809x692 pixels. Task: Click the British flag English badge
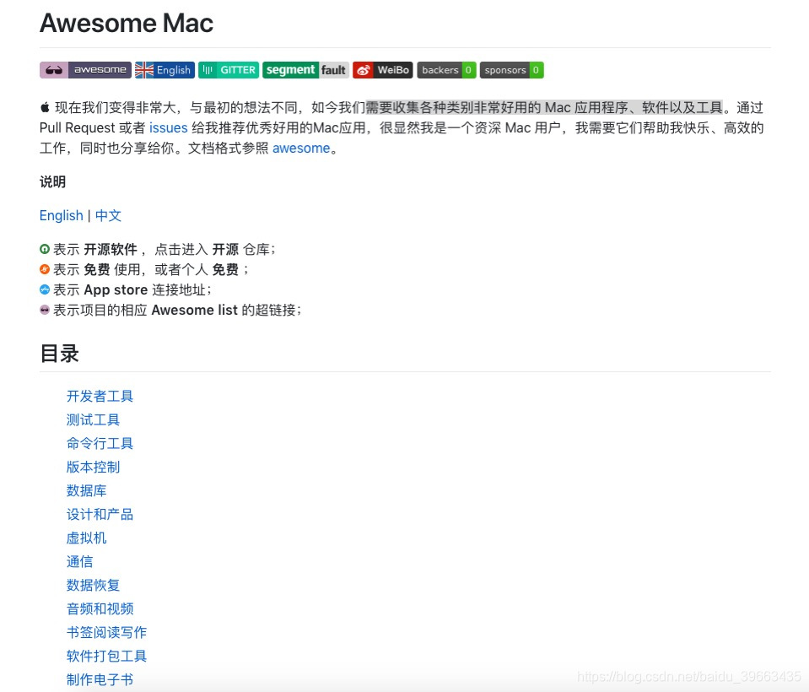click(x=164, y=70)
